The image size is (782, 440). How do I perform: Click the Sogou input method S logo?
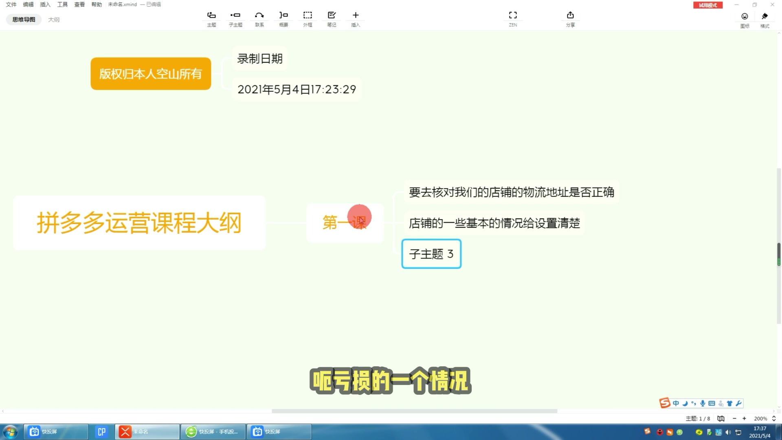[x=665, y=403]
